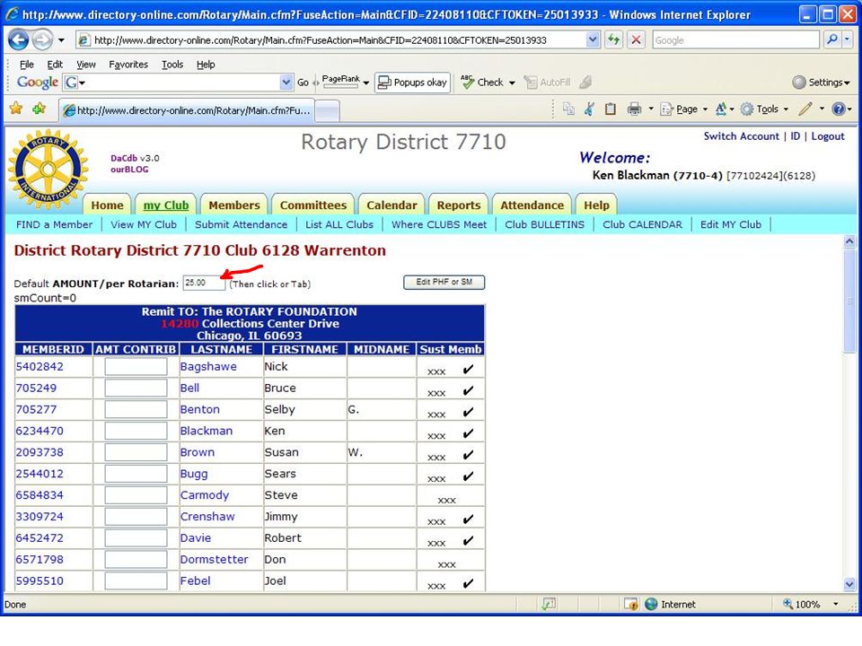Click the Switch Account link
The height and width of the screenshot is (646, 862).
coord(741,136)
